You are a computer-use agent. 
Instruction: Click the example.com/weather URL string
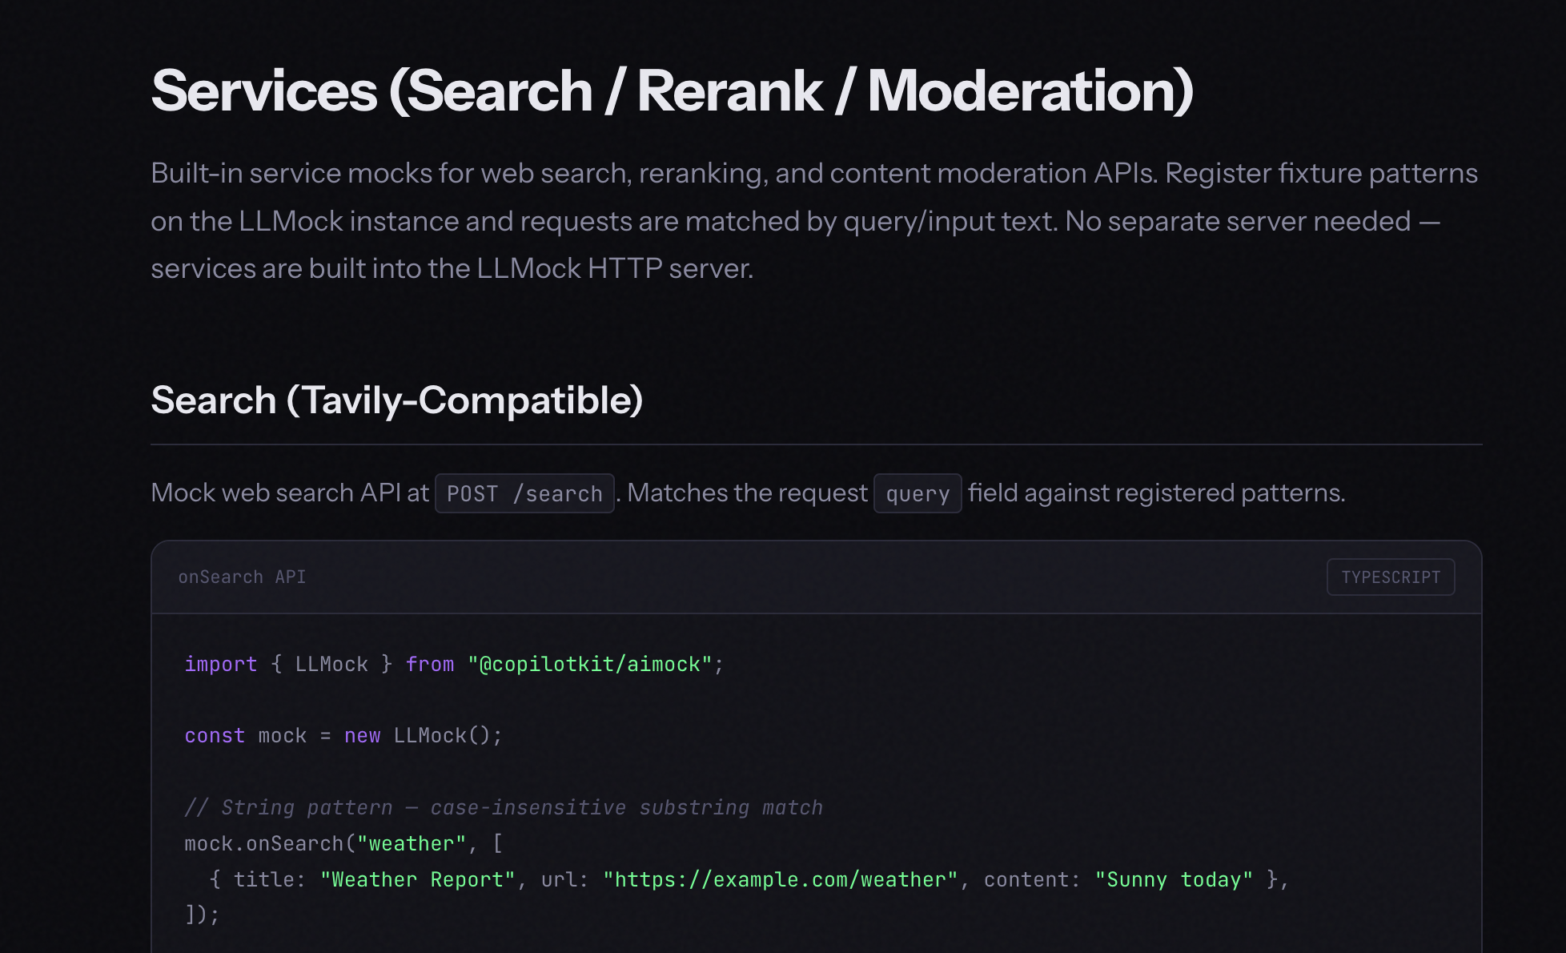point(781,880)
